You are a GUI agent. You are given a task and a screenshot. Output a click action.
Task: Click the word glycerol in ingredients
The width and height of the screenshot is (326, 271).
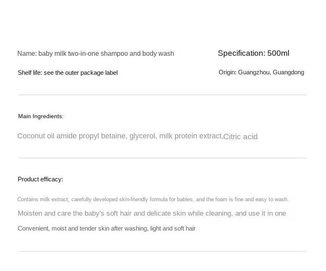coord(143,136)
